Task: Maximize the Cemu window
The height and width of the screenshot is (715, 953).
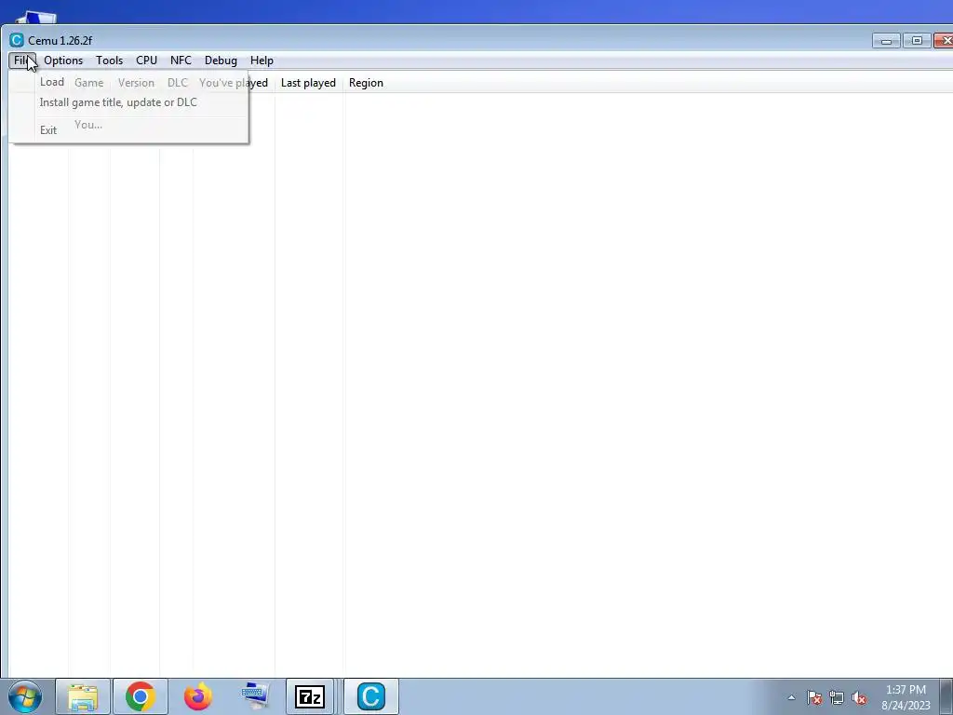Action: tap(917, 41)
